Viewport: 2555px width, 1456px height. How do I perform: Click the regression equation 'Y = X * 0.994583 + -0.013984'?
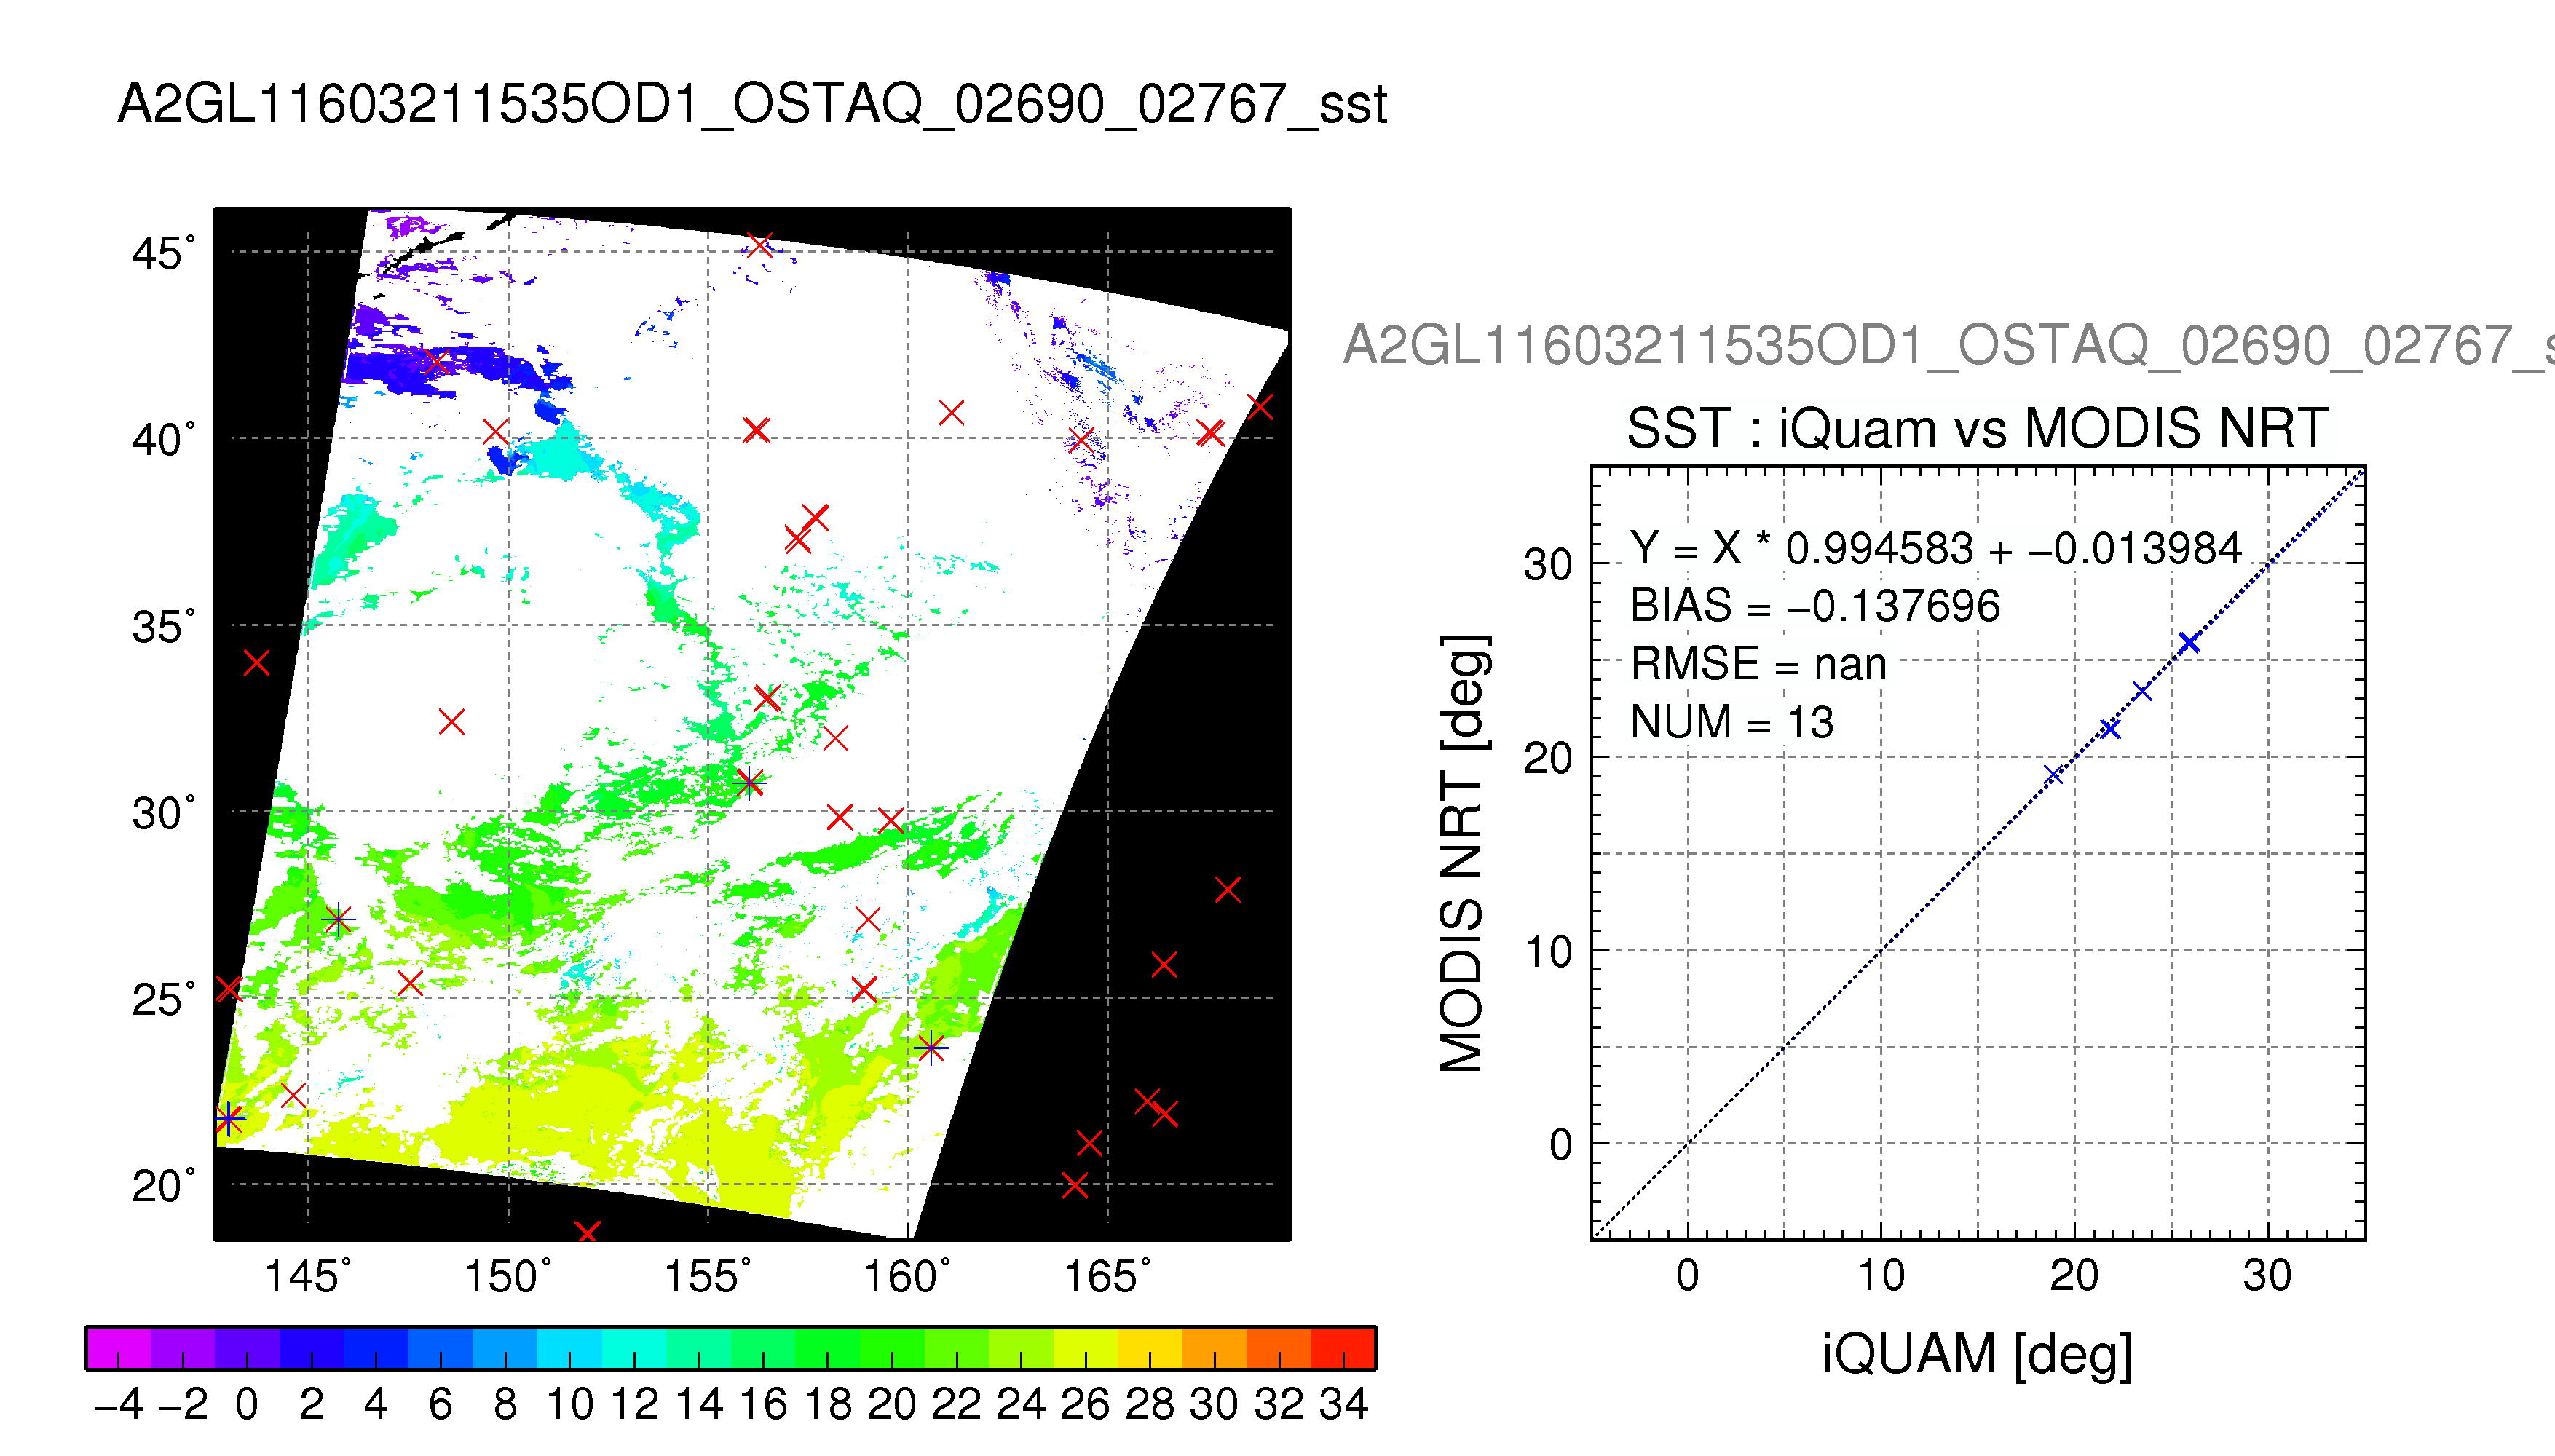[x=1935, y=548]
